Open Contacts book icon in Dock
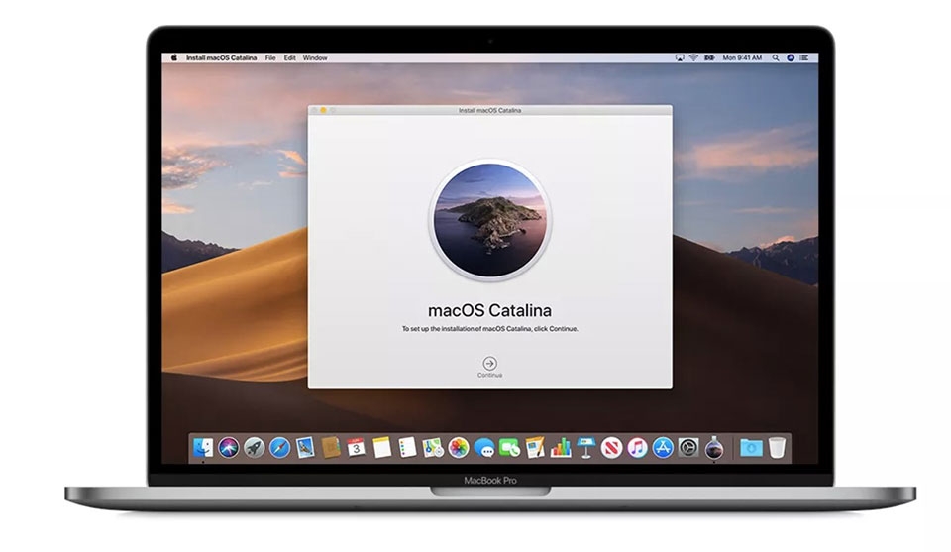Image resolution: width=951 pixels, height=552 pixels. click(x=331, y=448)
